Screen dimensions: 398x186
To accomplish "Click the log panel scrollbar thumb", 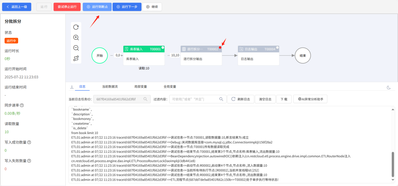I will click(392, 164).
